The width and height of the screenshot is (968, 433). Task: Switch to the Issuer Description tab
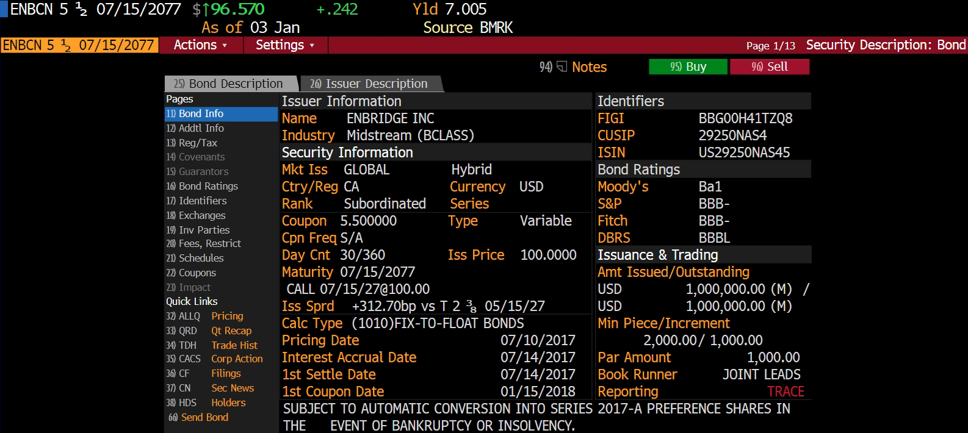(x=370, y=84)
